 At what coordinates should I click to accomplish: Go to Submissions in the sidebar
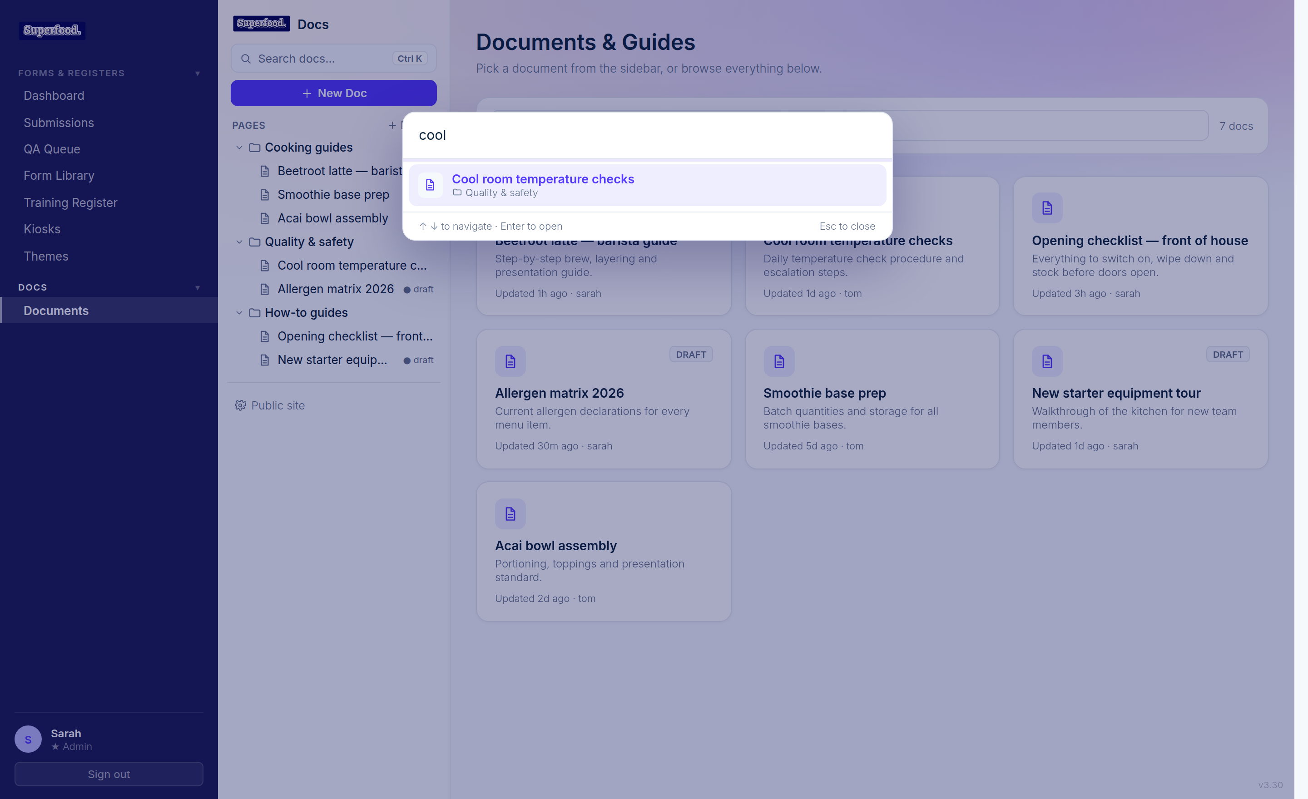pyautogui.click(x=109, y=123)
